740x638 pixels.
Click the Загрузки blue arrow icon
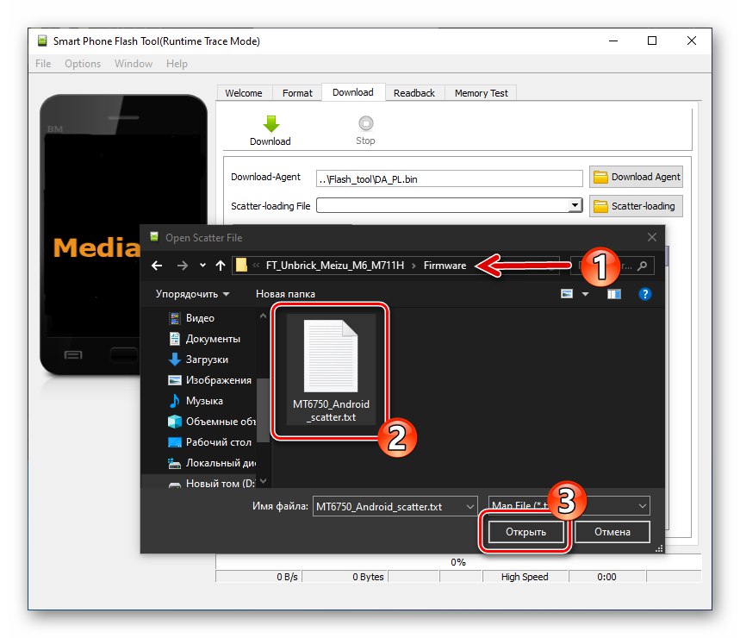[x=175, y=360]
